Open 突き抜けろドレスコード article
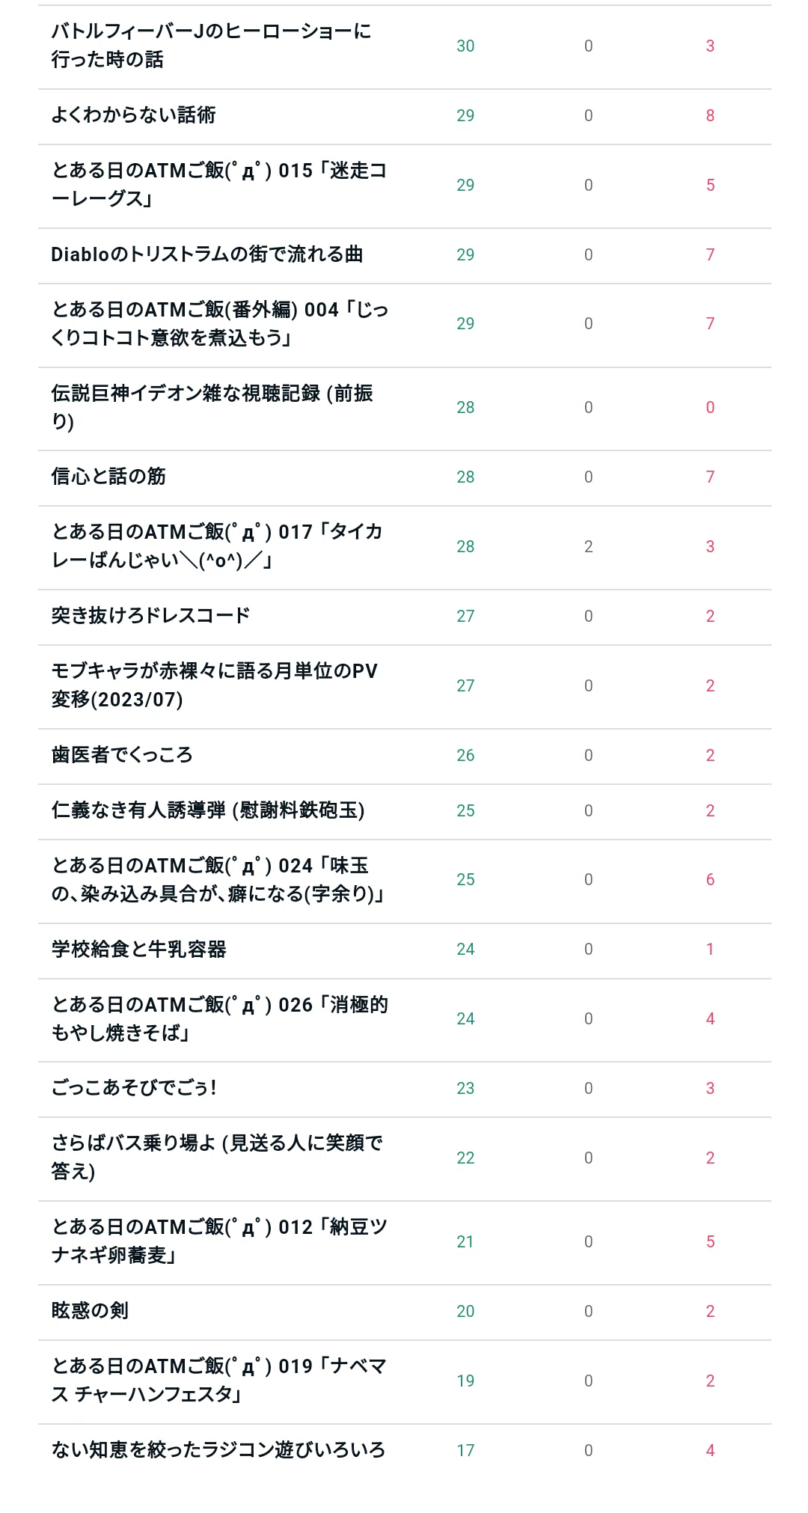808x1513 pixels. [150, 616]
